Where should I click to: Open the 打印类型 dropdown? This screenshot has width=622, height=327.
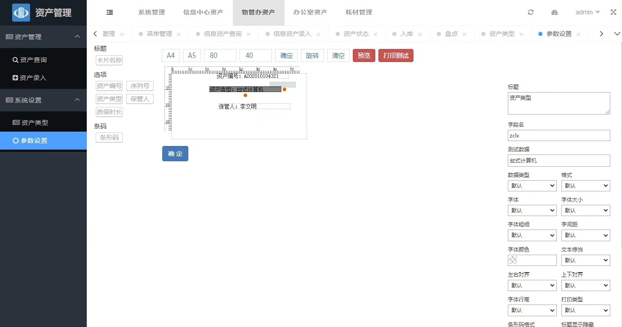point(586,310)
